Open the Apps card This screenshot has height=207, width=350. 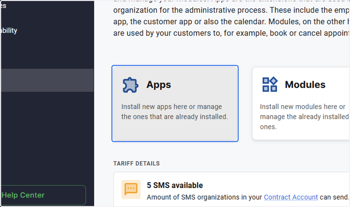(x=175, y=103)
